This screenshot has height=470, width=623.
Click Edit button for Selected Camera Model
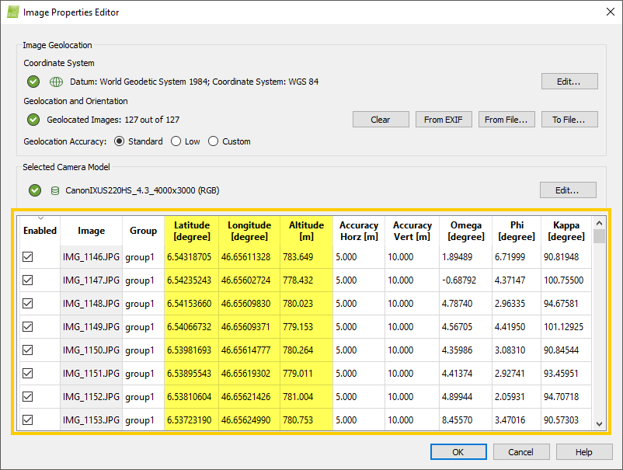tap(569, 190)
